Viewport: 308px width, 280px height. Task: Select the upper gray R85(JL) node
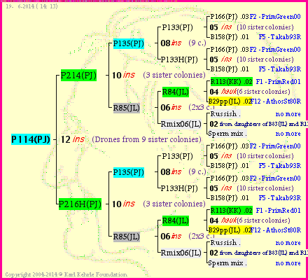coord(127,108)
